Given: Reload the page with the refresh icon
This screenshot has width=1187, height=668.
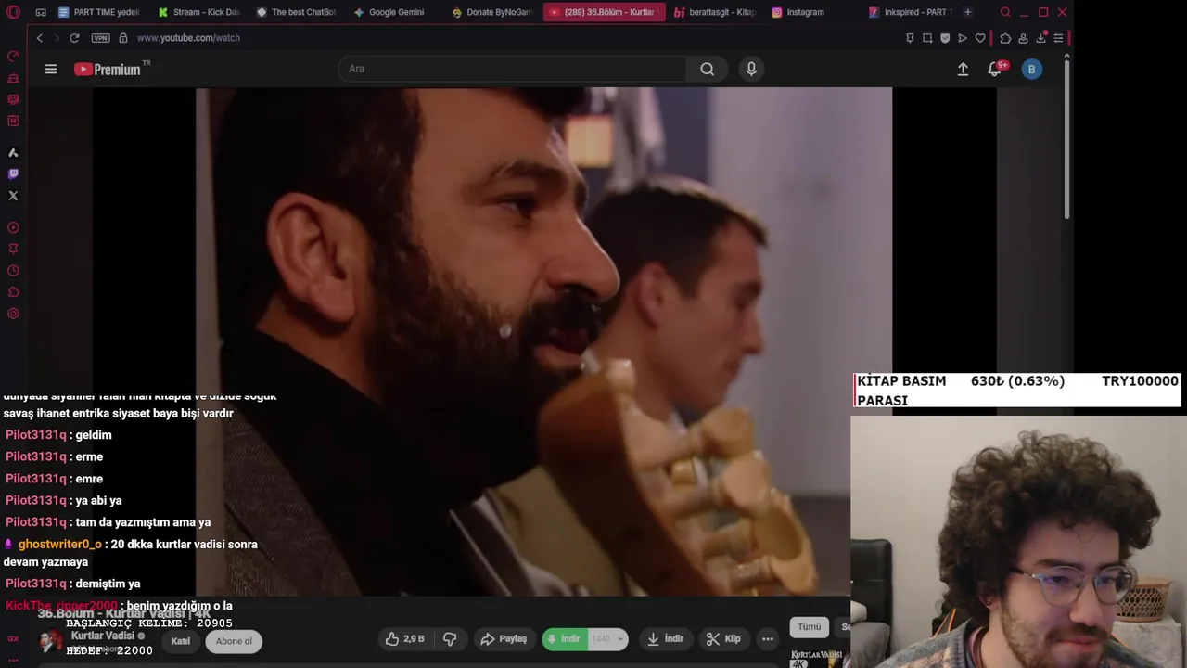Looking at the screenshot, I should pos(74,38).
